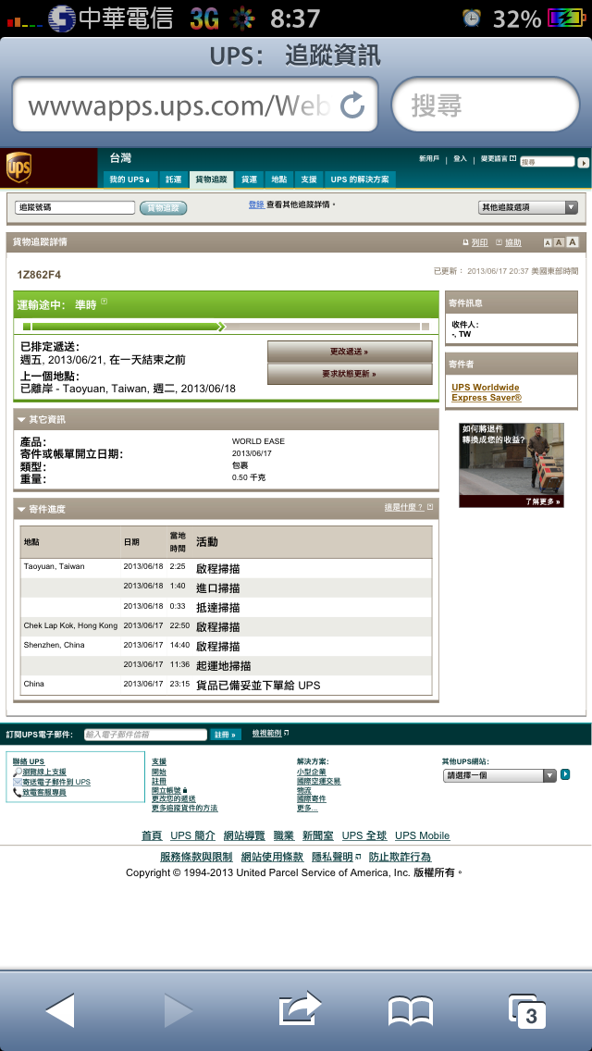This screenshot has width=592, height=1051.
Task: Open the 地點 tab
Action: click(279, 179)
